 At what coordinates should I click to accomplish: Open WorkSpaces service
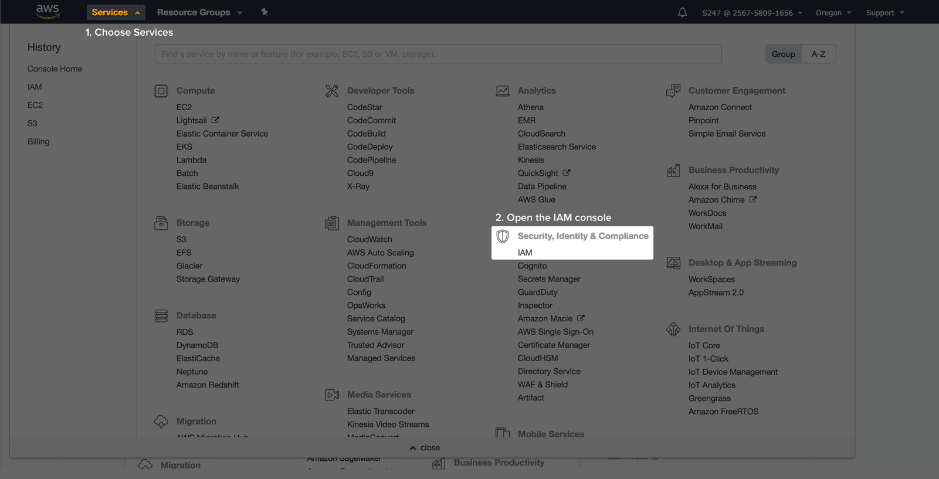711,279
